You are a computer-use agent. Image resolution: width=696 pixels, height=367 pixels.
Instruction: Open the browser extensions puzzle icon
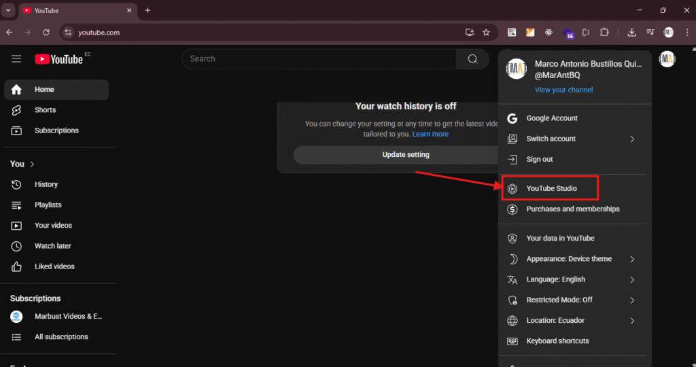pyautogui.click(x=604, y=32)
